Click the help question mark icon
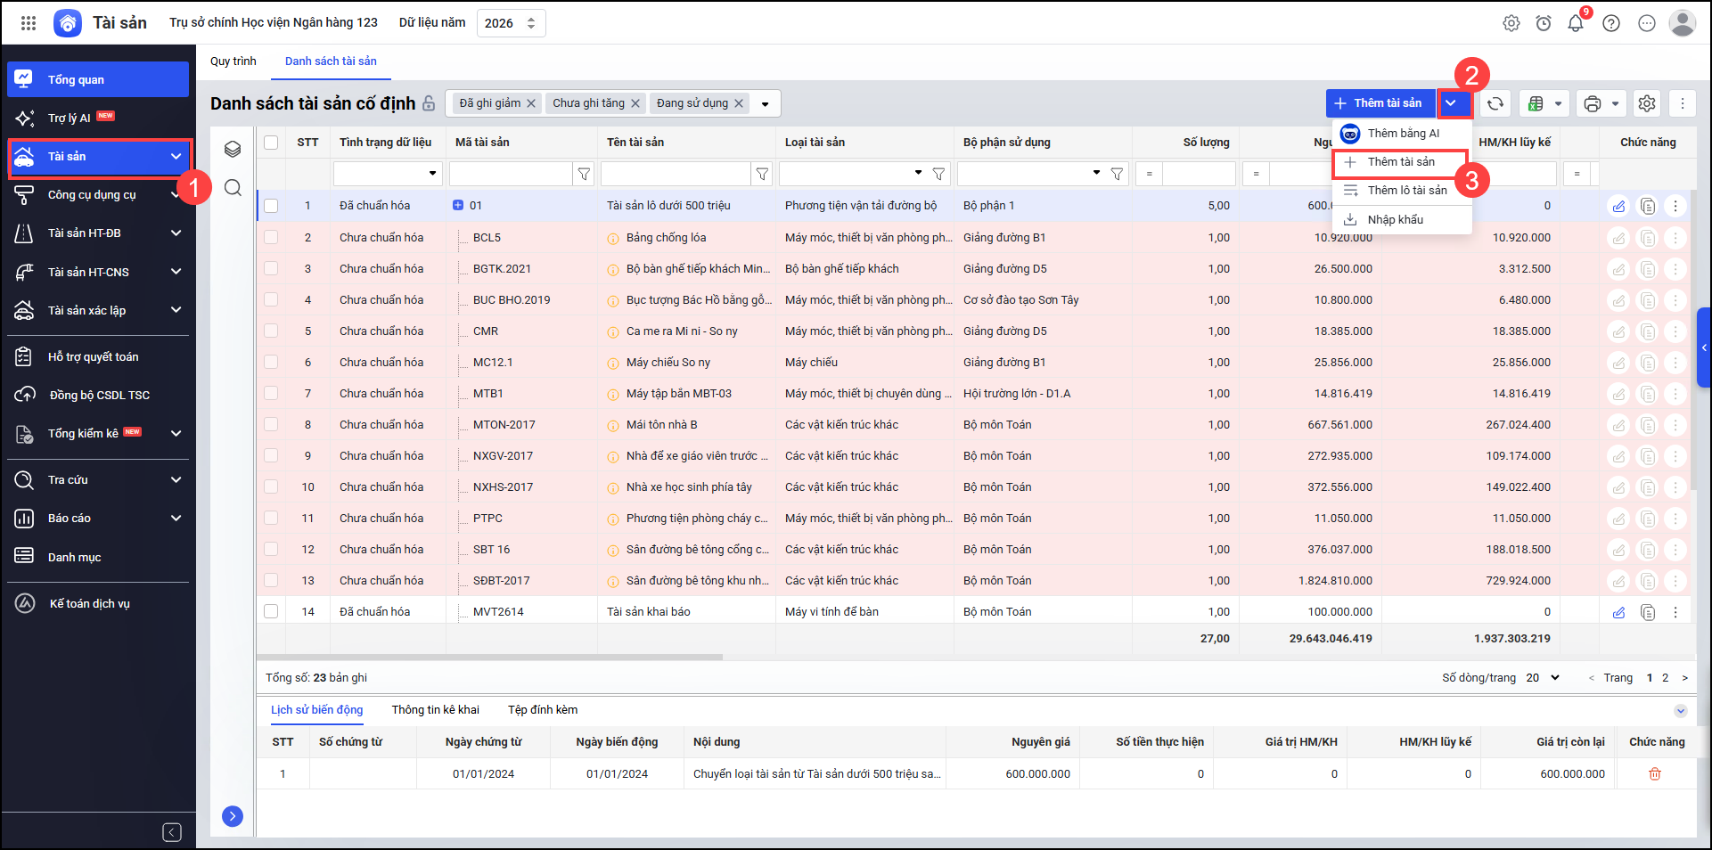The height and width of the screenshot is (850, 1712). pyautogui.click(x=1611, y=24)
